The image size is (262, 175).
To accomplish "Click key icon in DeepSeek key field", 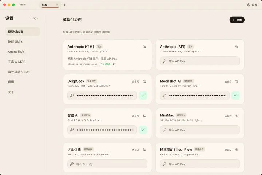I will (72, 96).
